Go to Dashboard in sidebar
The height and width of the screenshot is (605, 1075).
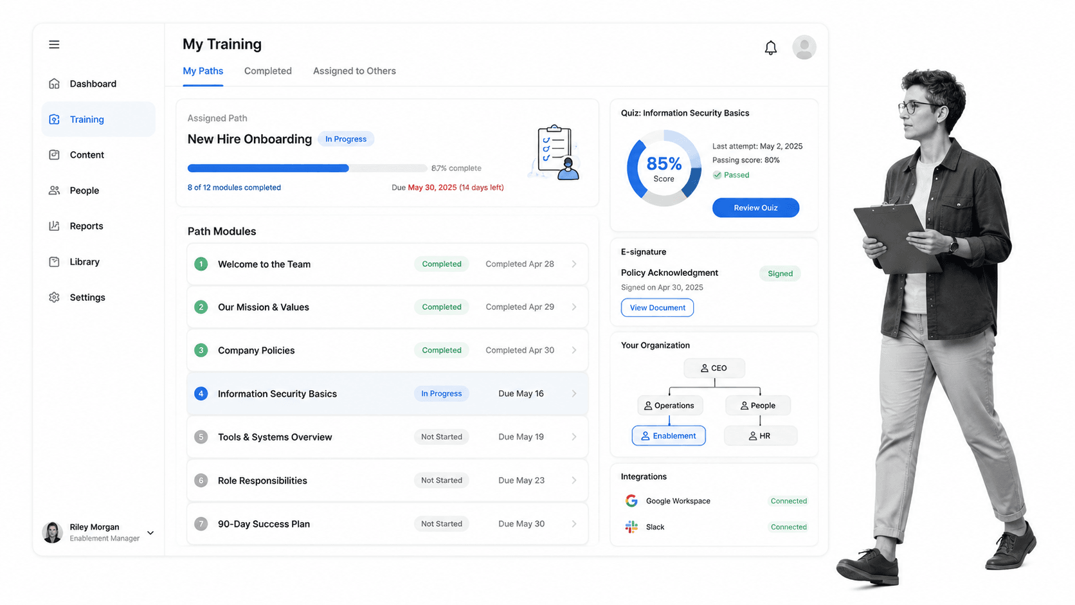pyautogui.click(x=98, y=84)
